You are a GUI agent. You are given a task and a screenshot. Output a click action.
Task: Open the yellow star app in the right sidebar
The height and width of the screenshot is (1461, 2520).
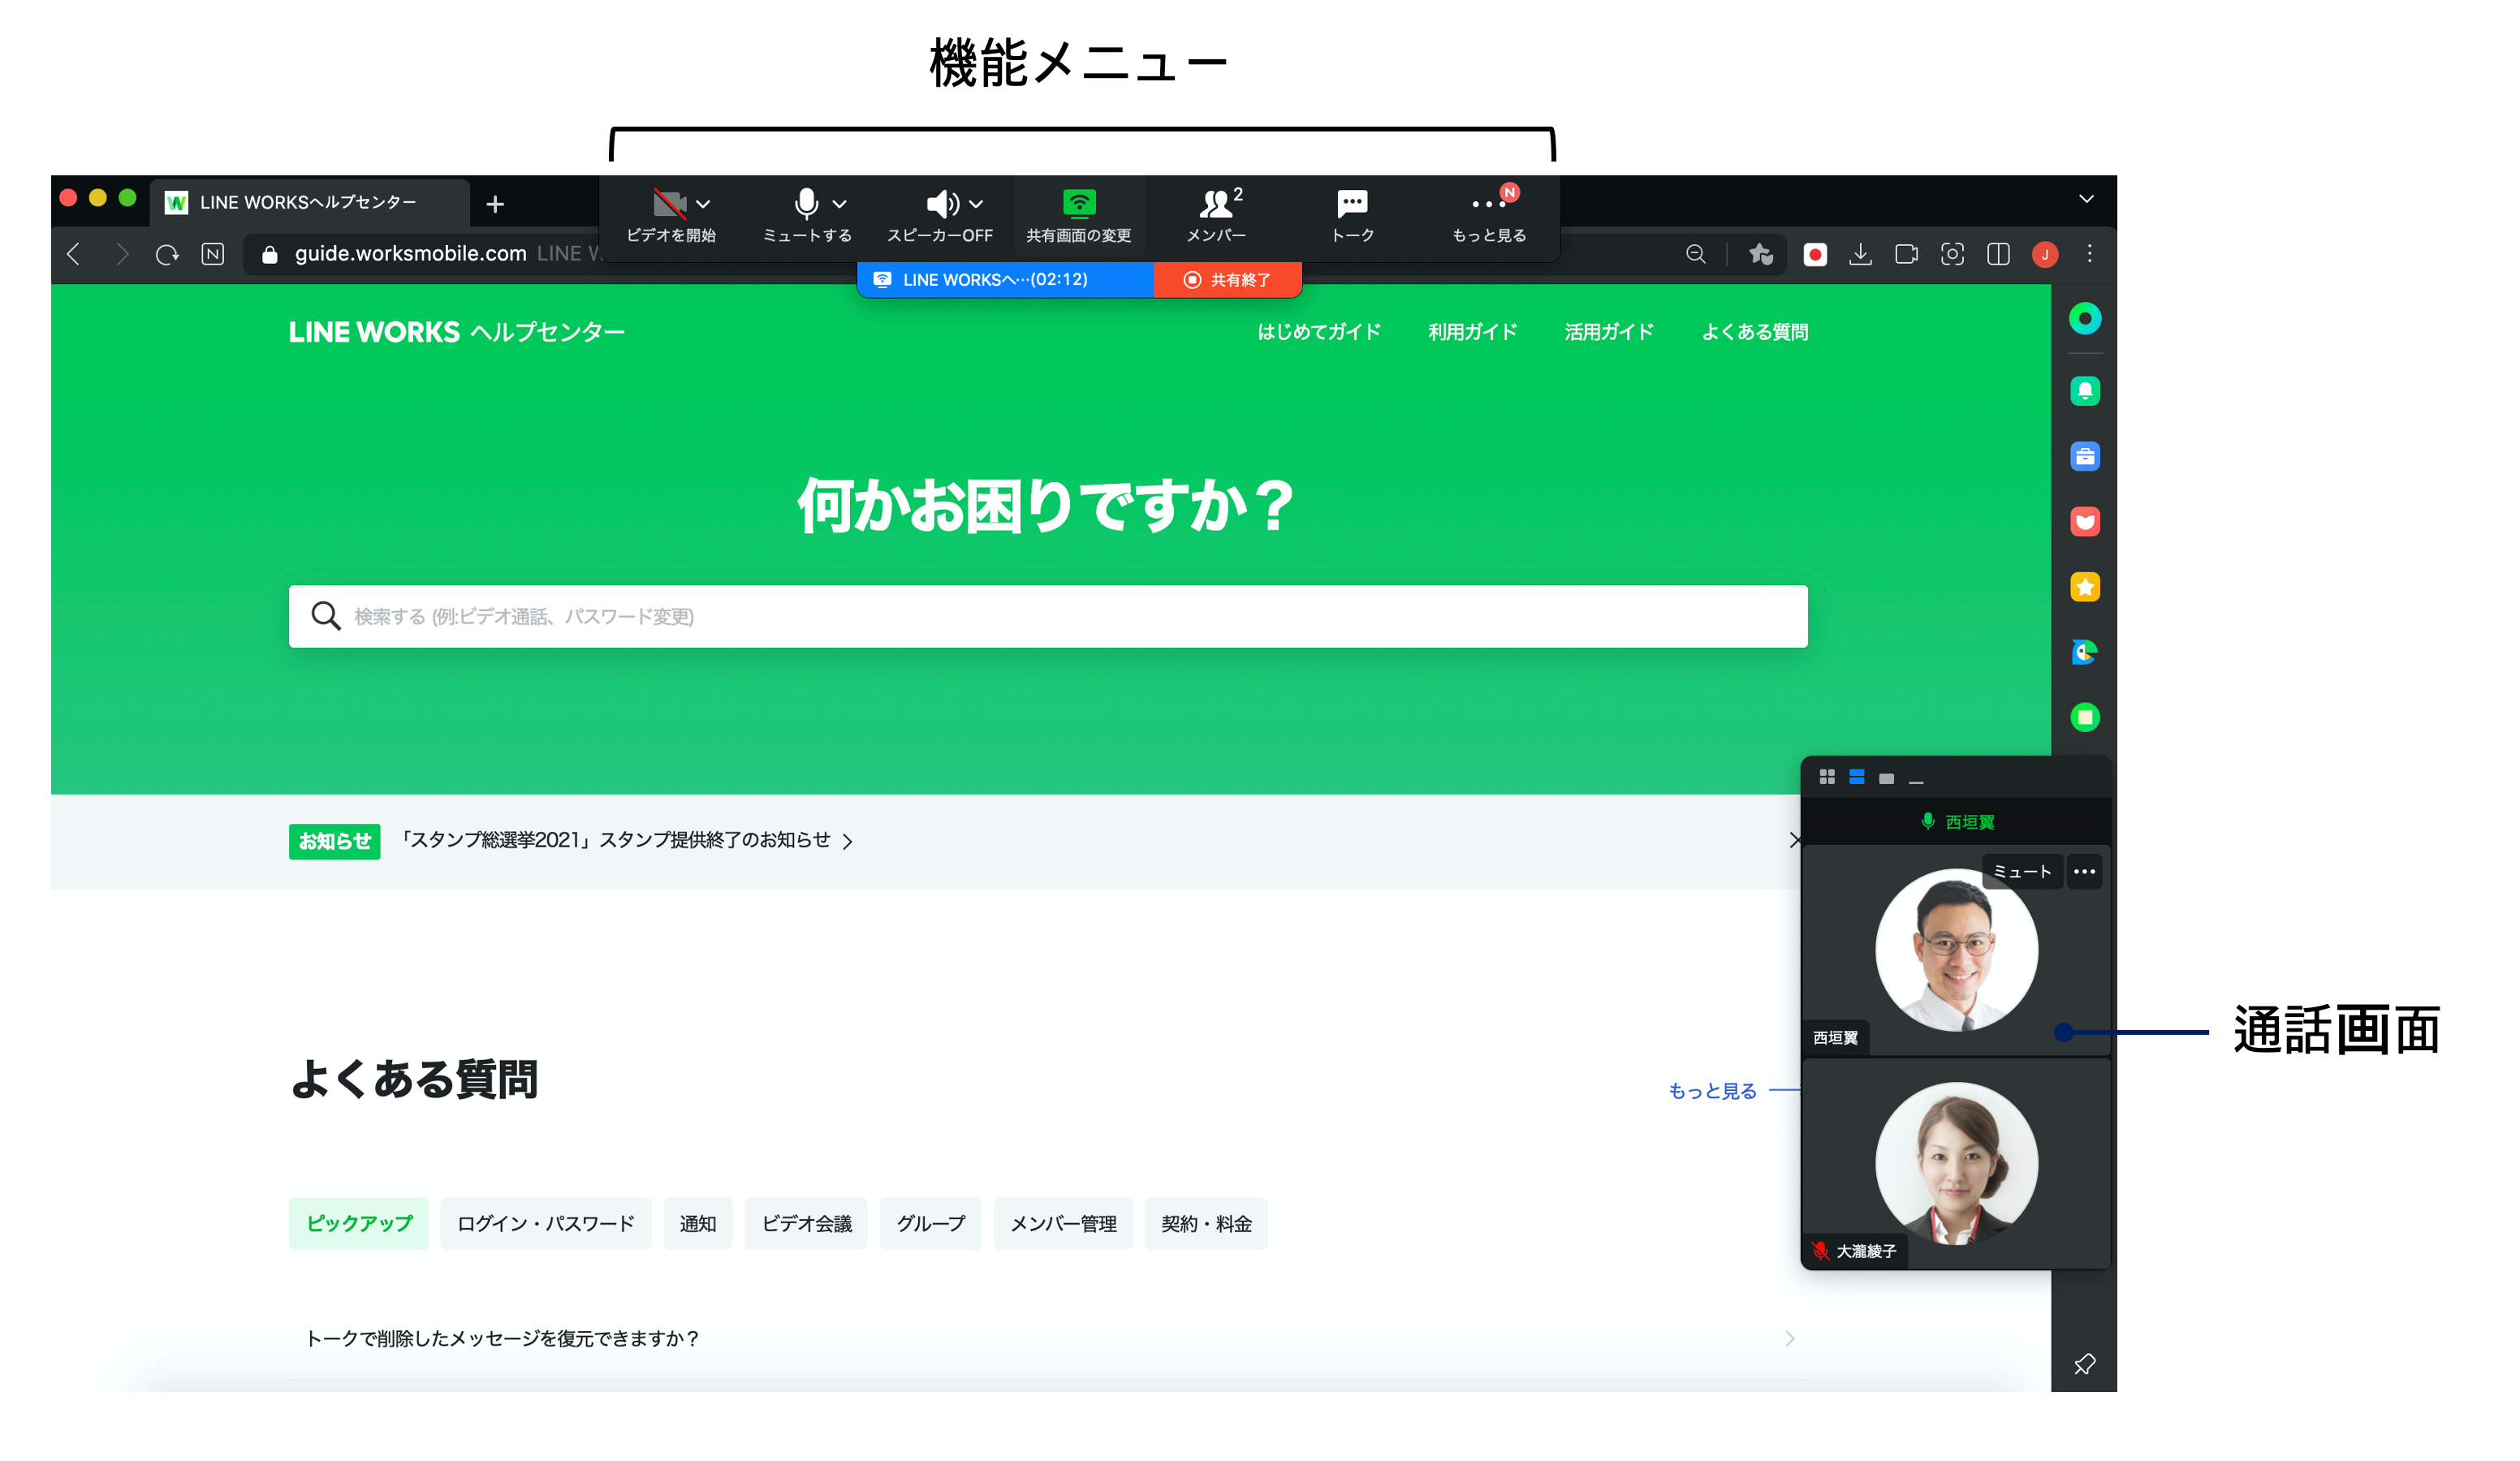(2085, 587)
